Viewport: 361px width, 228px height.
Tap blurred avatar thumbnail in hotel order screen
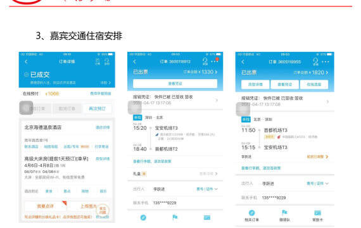[26, 108]
